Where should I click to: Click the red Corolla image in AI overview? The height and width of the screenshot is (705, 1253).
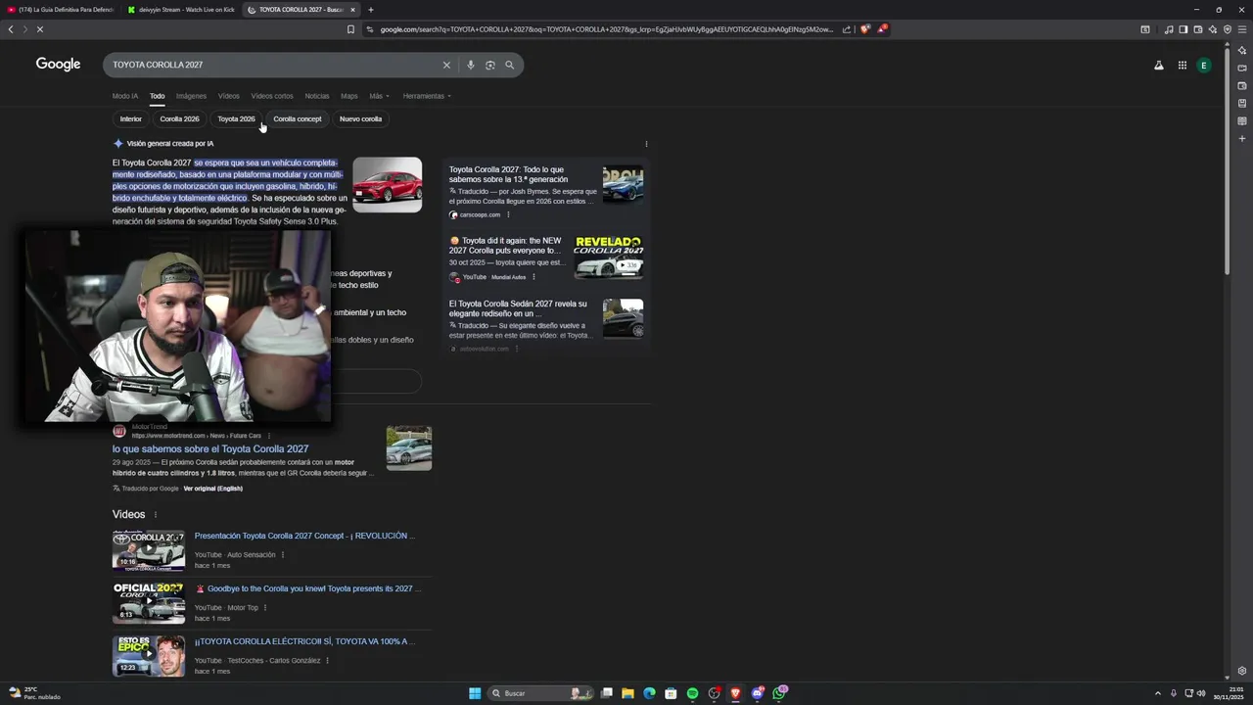click(388, 185)
